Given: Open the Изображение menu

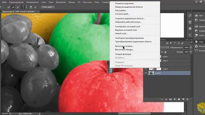Looking at the screenshot, I should click(32, 2).
